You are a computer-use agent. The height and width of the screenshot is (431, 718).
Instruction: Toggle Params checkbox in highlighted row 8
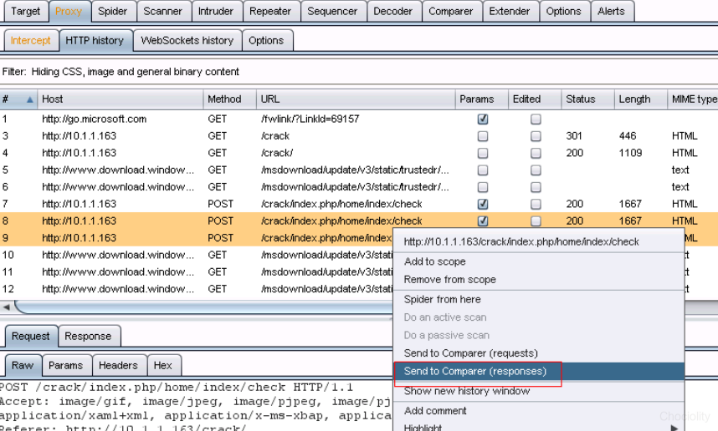(x=483, y=221)
